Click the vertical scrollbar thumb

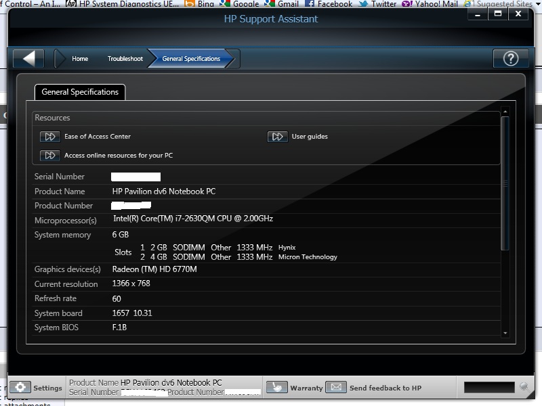tap(505, 183)
